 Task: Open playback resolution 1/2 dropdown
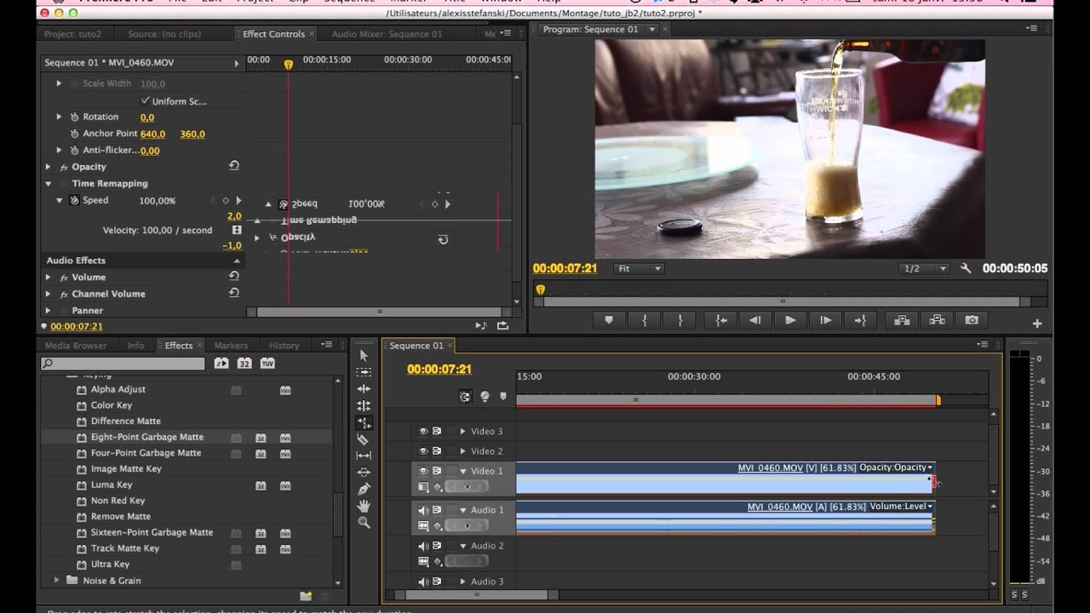pyautogui.click(x=924, y=268)
